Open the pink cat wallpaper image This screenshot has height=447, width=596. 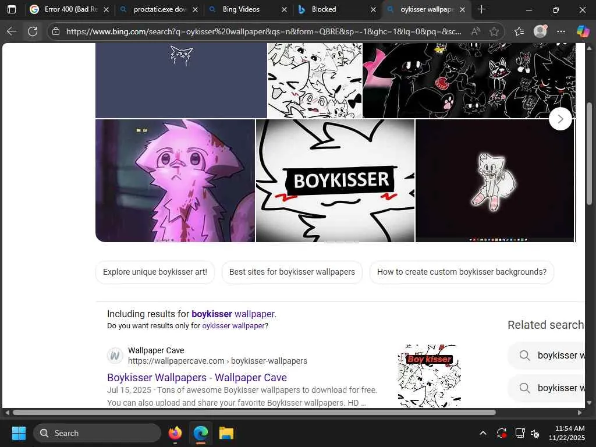click(x=175, y=180)
